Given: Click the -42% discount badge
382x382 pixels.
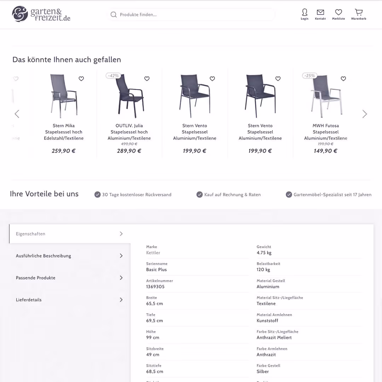Looking at the screenshot, I should [x=113, y=75].
